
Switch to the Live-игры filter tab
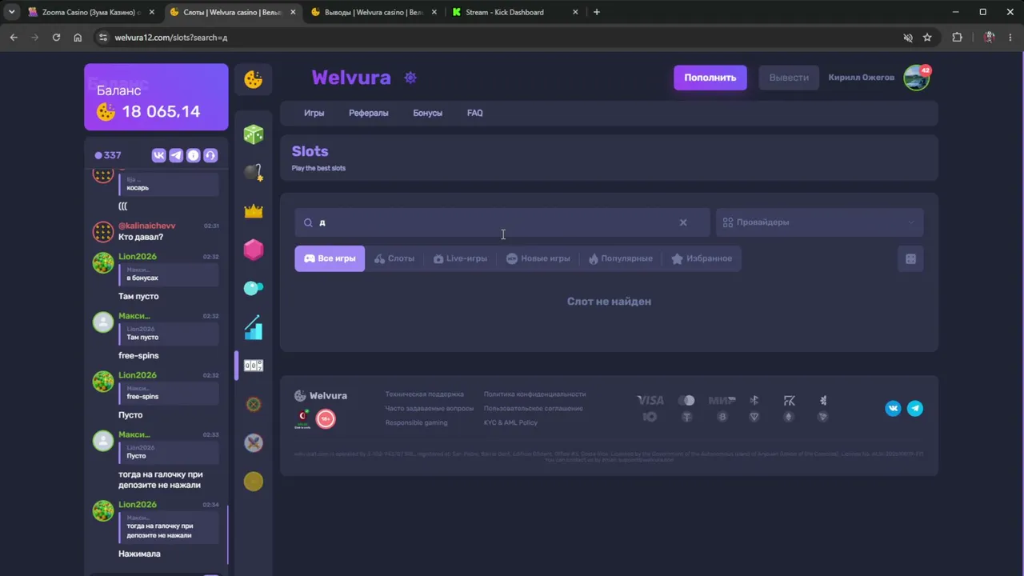[460, 258]
